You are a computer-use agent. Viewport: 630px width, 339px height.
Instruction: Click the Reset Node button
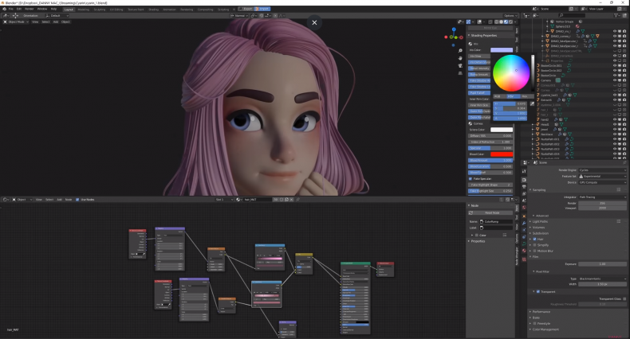click(492, 212)
